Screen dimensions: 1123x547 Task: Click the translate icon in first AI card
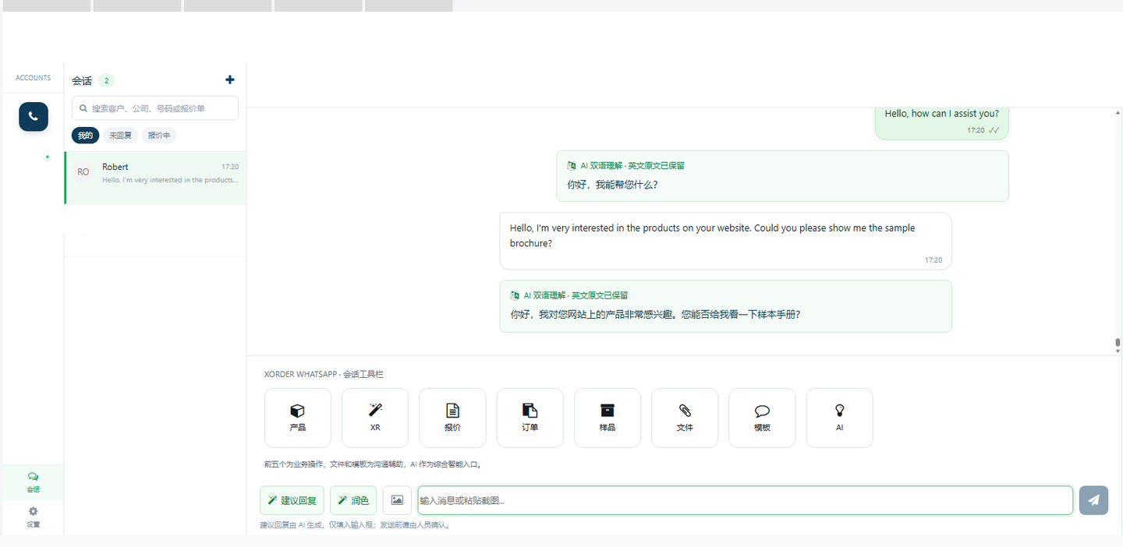tap(572, 166)
